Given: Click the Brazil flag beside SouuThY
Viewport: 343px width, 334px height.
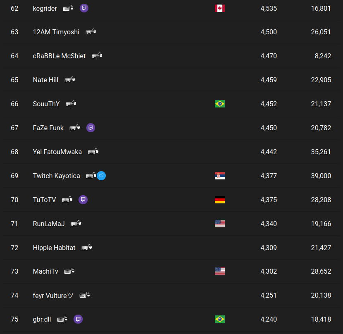Looking at the screenshot, I should (x=220, y=104).
